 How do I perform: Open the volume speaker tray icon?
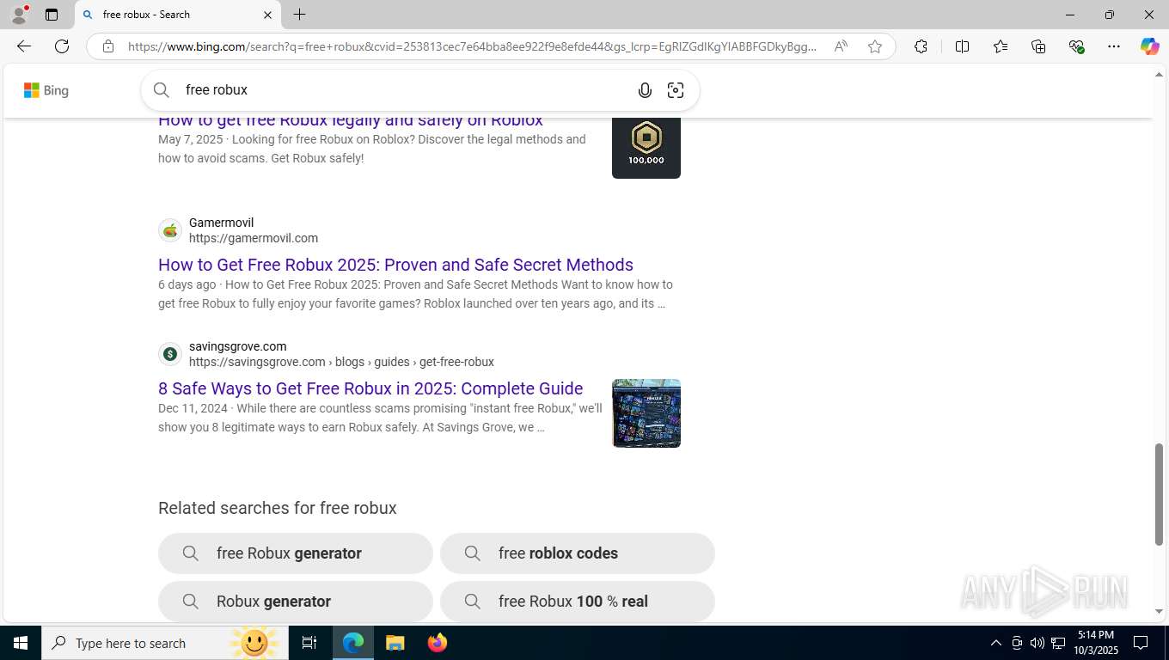[1037, 643]
